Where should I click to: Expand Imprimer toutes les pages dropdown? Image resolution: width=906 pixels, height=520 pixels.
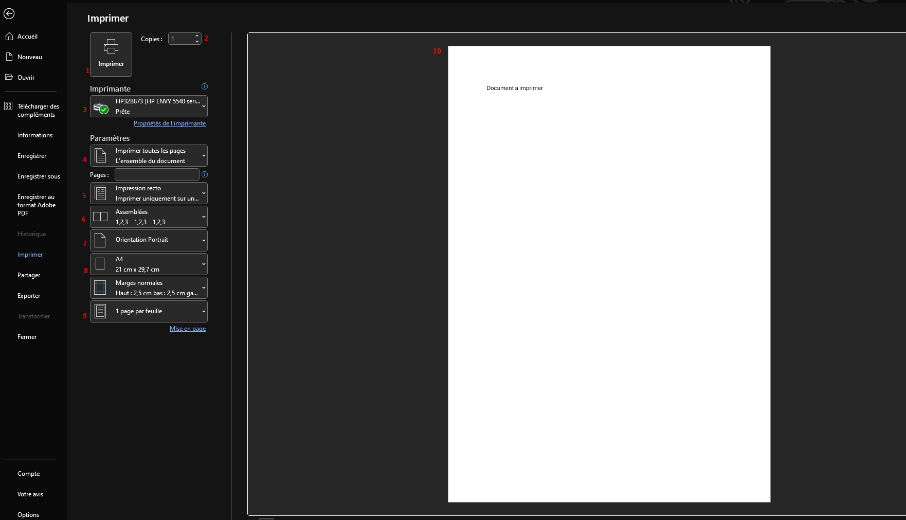(204, 155)
